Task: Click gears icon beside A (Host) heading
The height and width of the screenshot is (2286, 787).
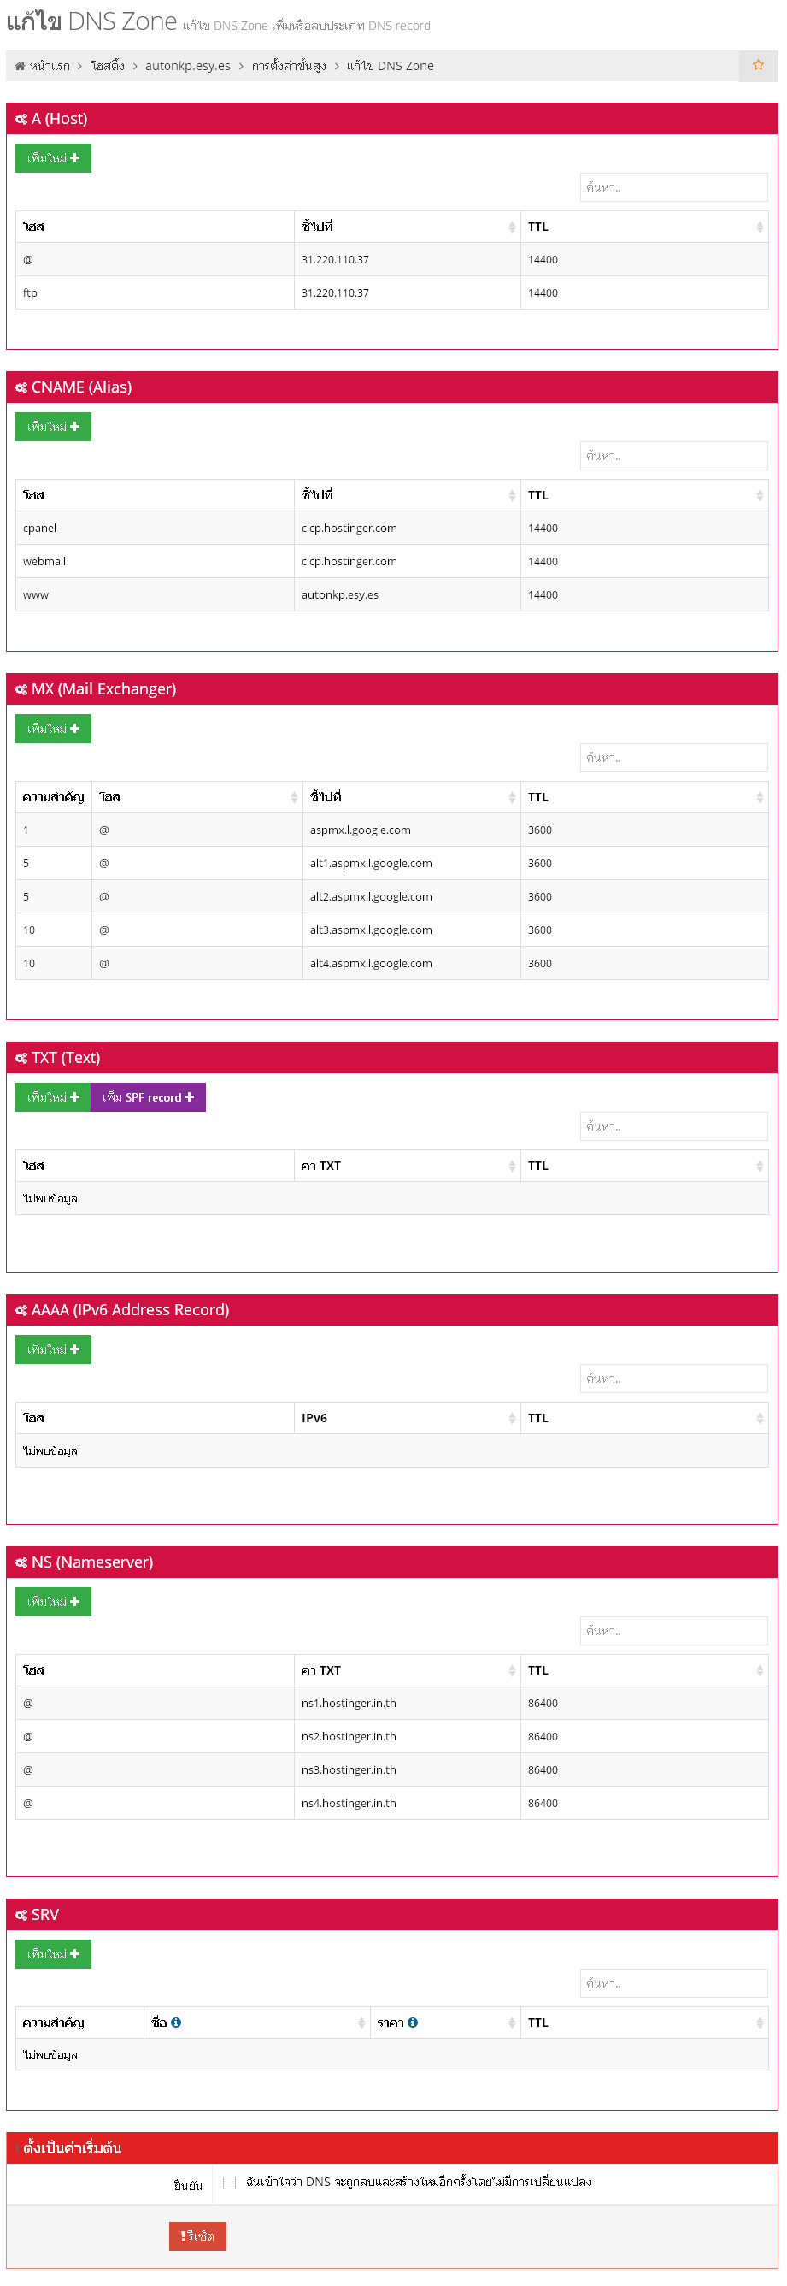Action: [21, 119]
